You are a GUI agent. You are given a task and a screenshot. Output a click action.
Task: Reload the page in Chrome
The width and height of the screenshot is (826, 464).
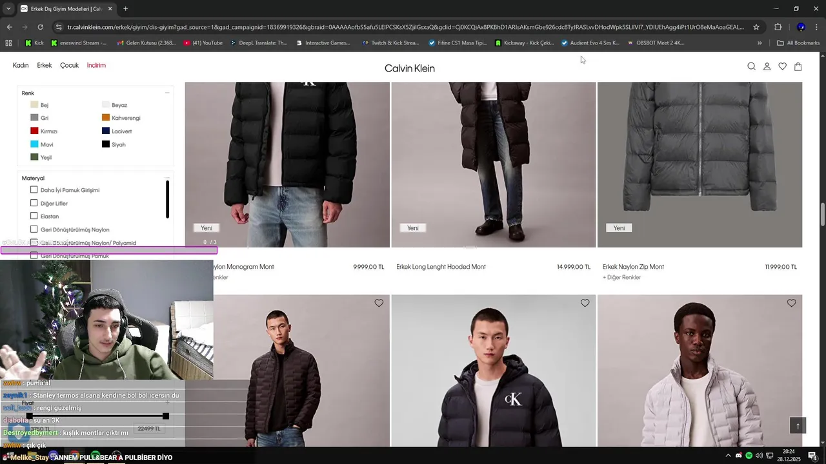[x=40, y=27]
